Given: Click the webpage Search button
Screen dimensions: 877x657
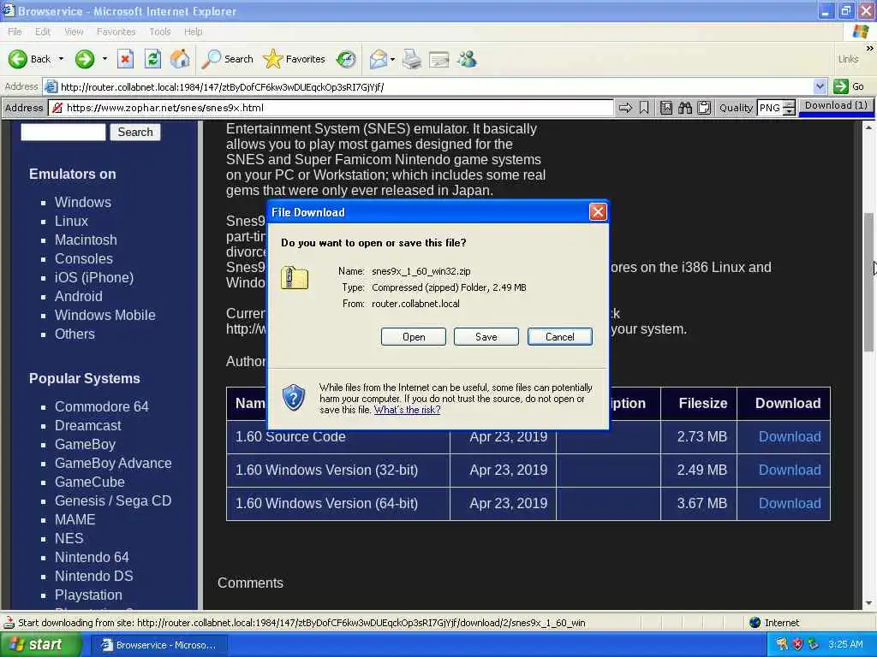Looking at the screenshot, I should click(135, 132).
